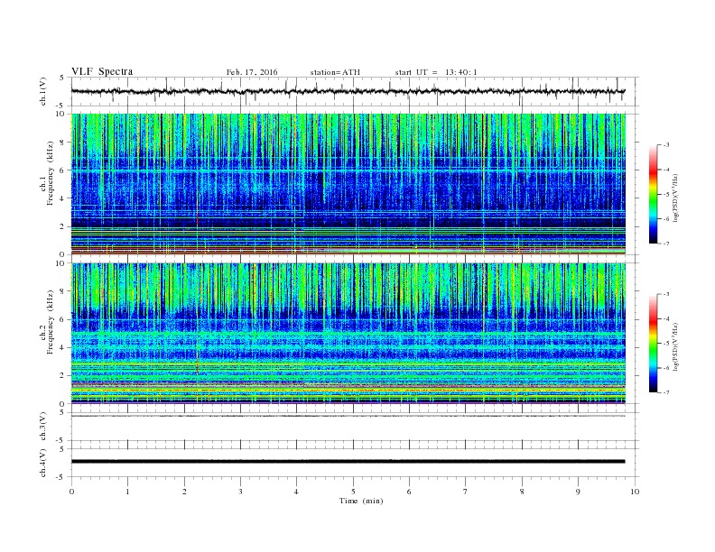Click time-axis tick label '7'
715x552 pixels.
466,492
